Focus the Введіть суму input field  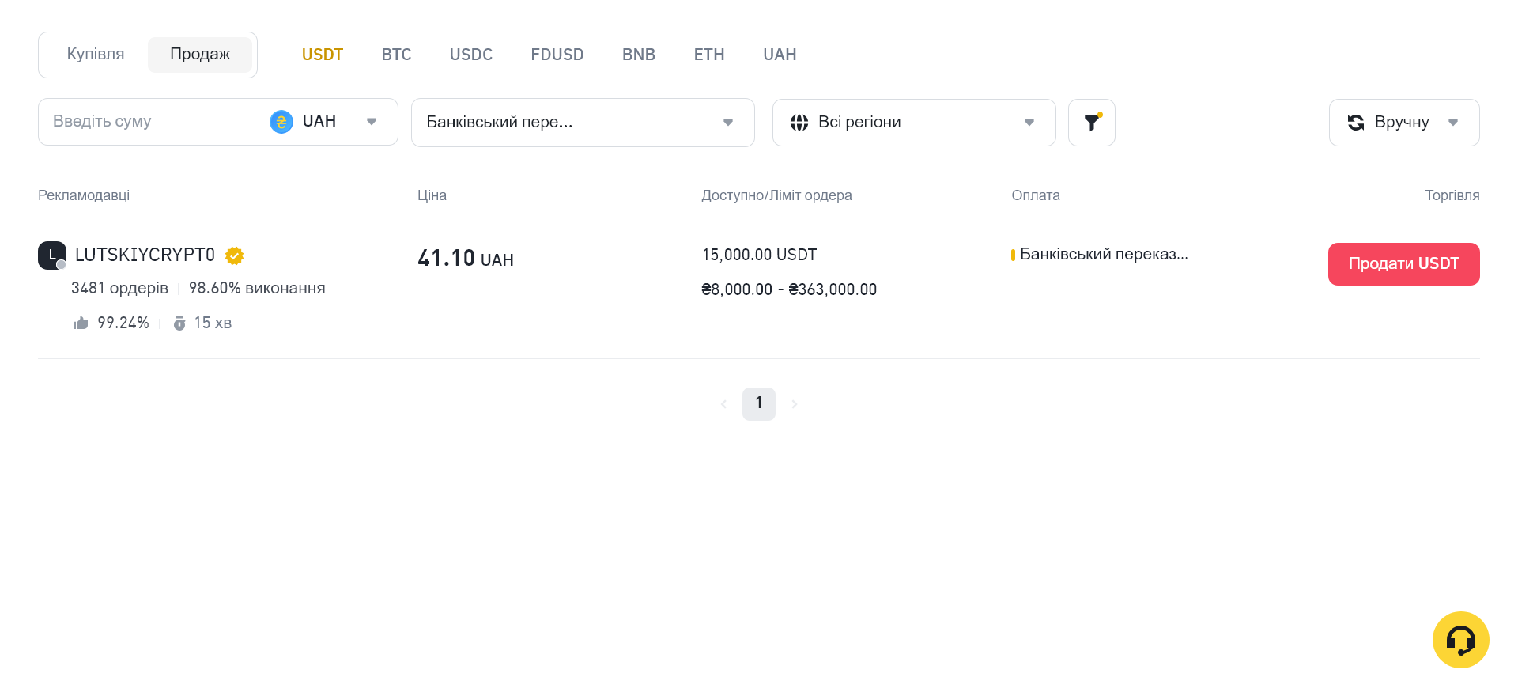coord(146,122)
